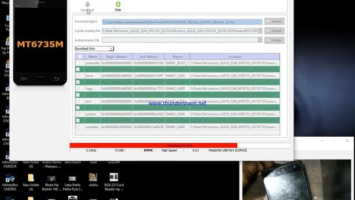Select the tee1 name cell

[93, 101]
